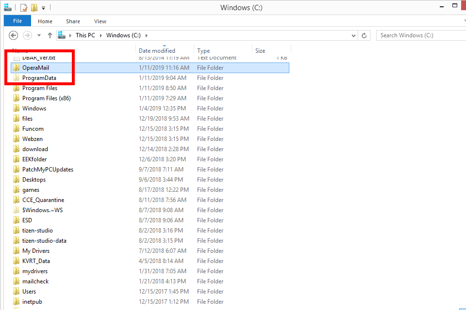Click the drive icon in address bar
The height and width of the screenshot is (310, 466).
(x=62, y=35)
